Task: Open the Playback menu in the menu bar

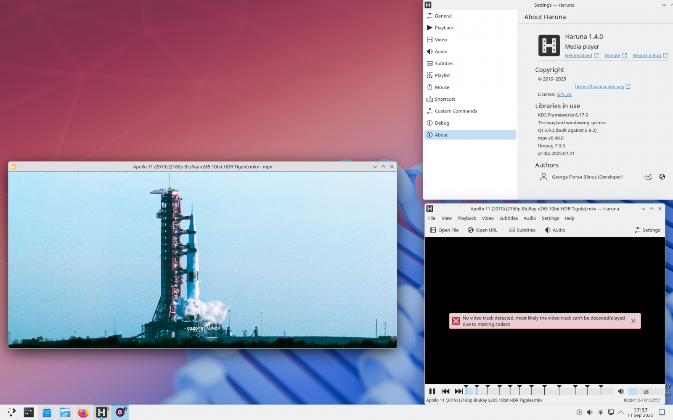Action: [466, 218]
